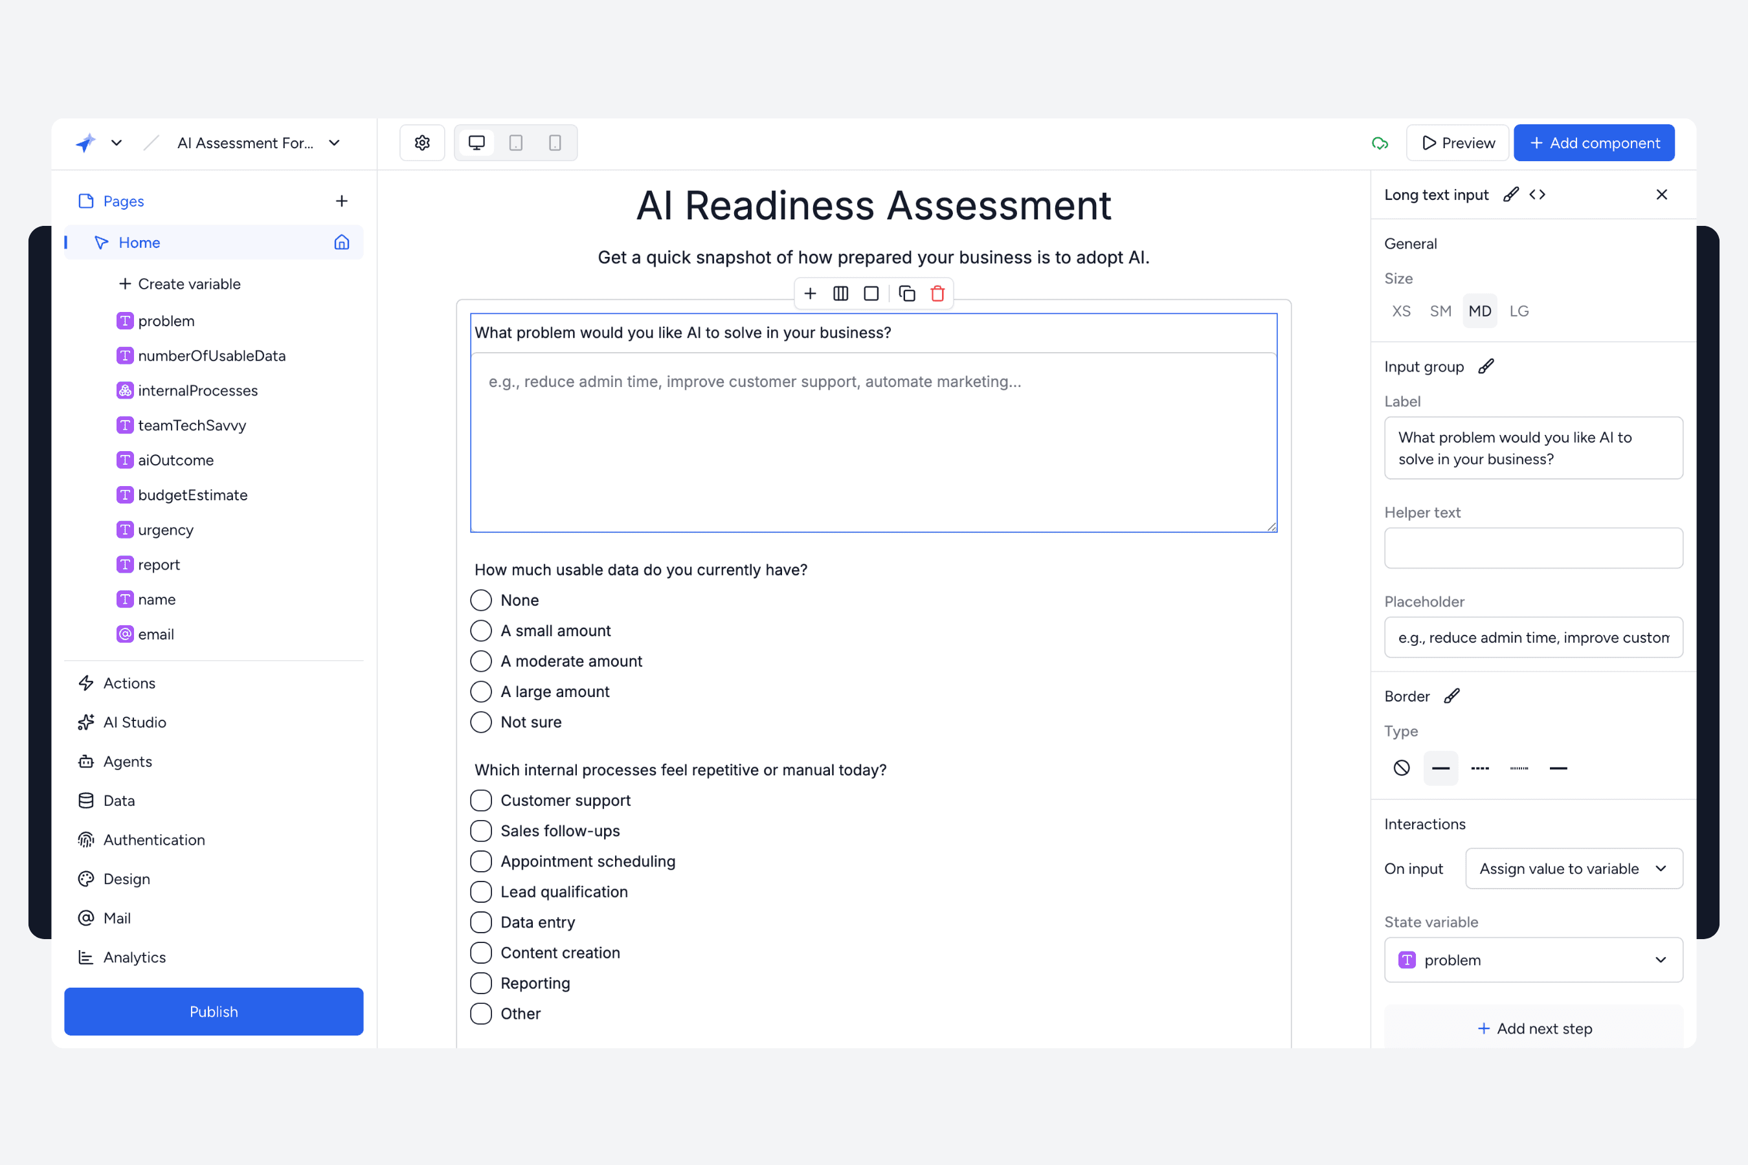Click the Publish button
1748x1165 pixels.
click(x=213, y=1011)
